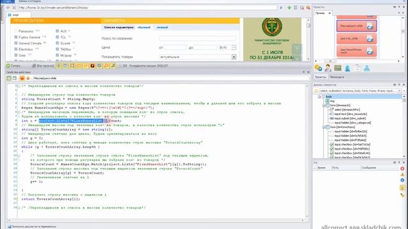Toggle the AUX checkbox
This screenshot has width=408, height=229.
click(57, 31)
